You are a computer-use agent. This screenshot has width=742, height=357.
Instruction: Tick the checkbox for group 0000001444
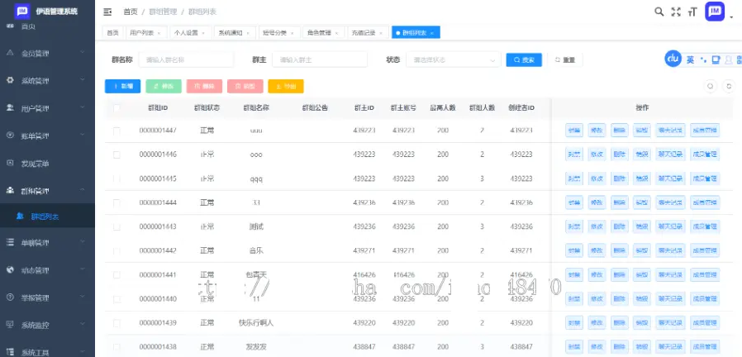[117, 202]
